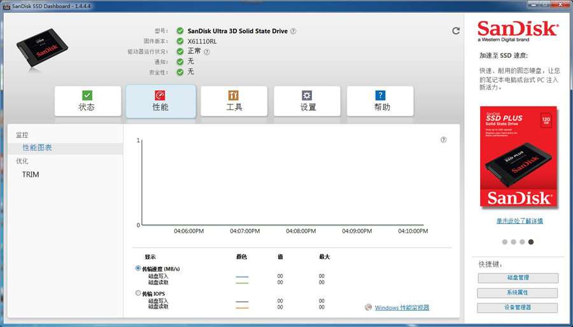Select 性能图表 in the left sidebar
573x327 pixels.
38,148
